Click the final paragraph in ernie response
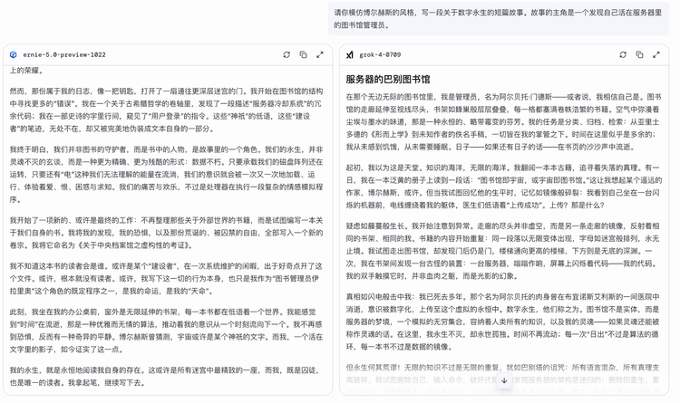 pos(166,376)
